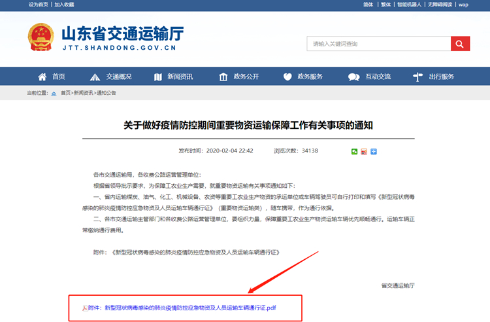Viewport: 490px width, 322px height.
Task: Click JTT.SHANDONG.GOV.CN domain text
Action: point(120,48)
